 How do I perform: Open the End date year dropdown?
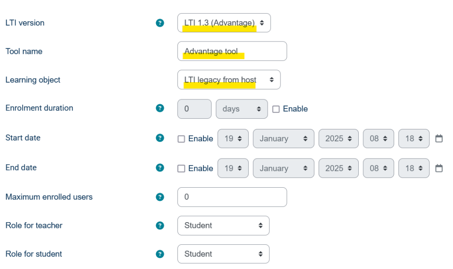tap(338, 168)
